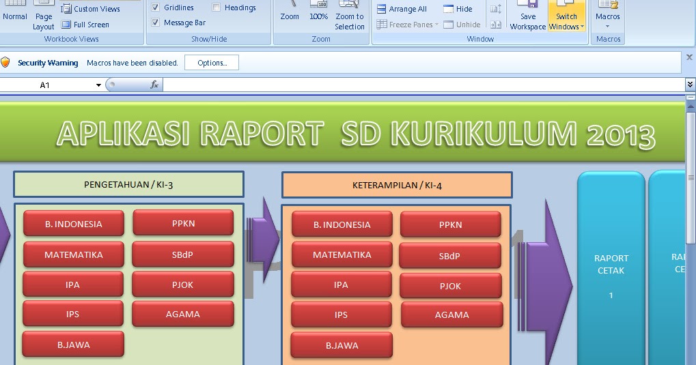Open the Name Box dropdown arrow
The width and height of the screenshot is (696, 365).
tap(98, 85)
